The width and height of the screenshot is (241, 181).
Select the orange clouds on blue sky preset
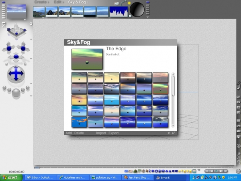(x=79, y=122)
